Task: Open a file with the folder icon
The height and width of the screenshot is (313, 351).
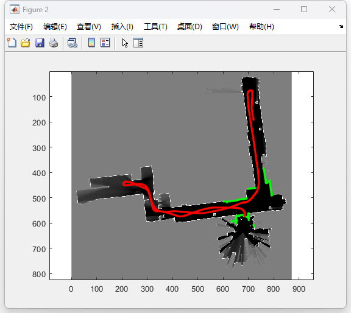Action: coord(26,43)
